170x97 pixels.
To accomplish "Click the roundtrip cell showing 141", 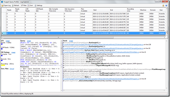I will [x=133, y=28].
